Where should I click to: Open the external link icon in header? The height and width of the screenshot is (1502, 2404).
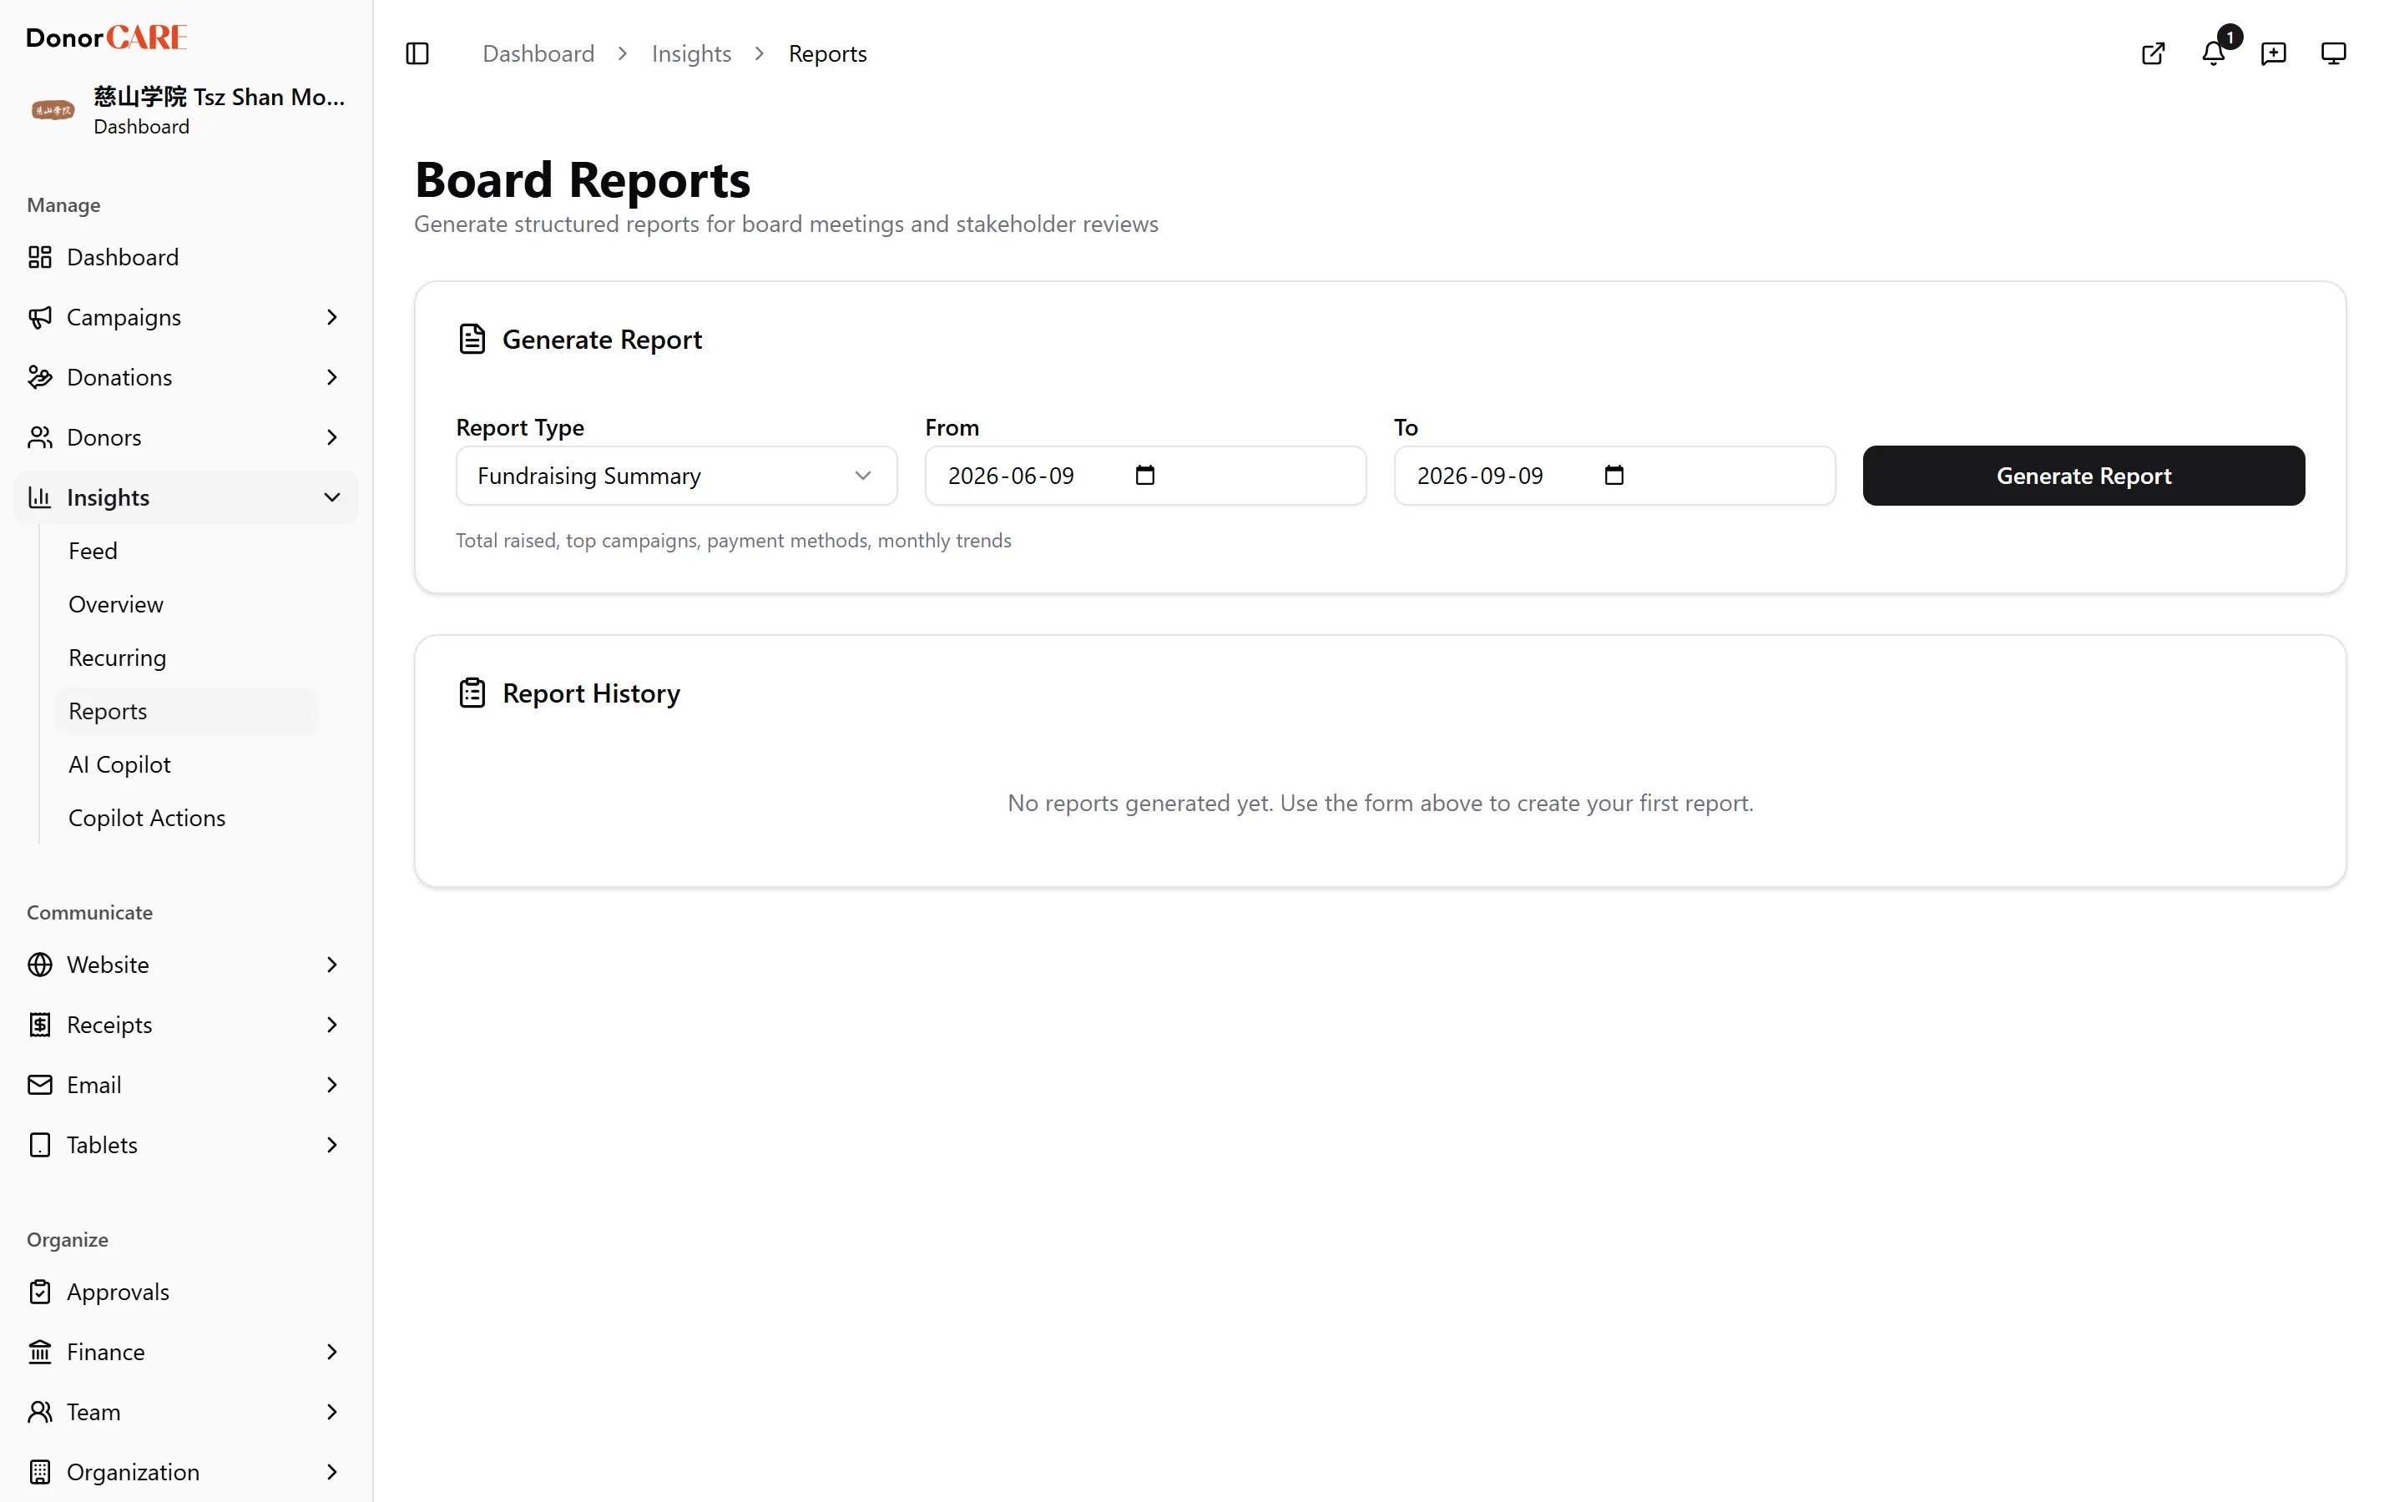(x=2153, y=53)
